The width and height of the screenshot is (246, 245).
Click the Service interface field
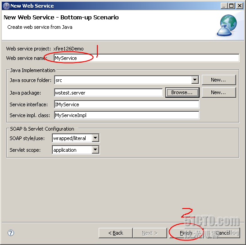(x=127, y=104)
